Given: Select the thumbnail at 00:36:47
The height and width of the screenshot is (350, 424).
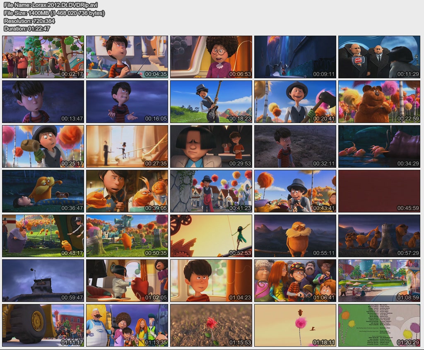Looking at the screenshot, I should [43, 191].
